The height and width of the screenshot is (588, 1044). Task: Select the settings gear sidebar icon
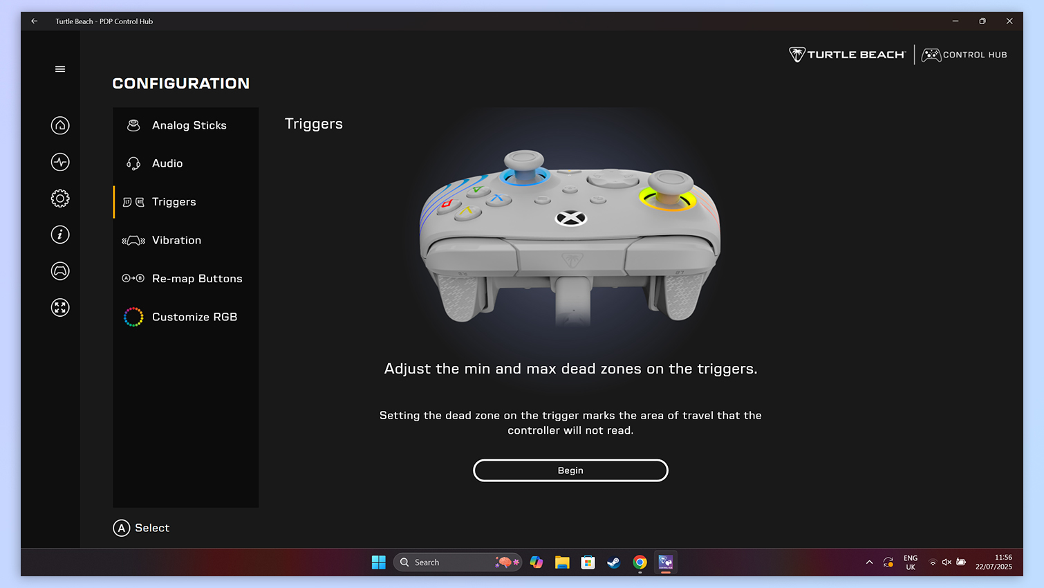(x=60, y=199)
